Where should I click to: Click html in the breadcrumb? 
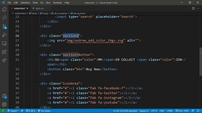[34, 13]
